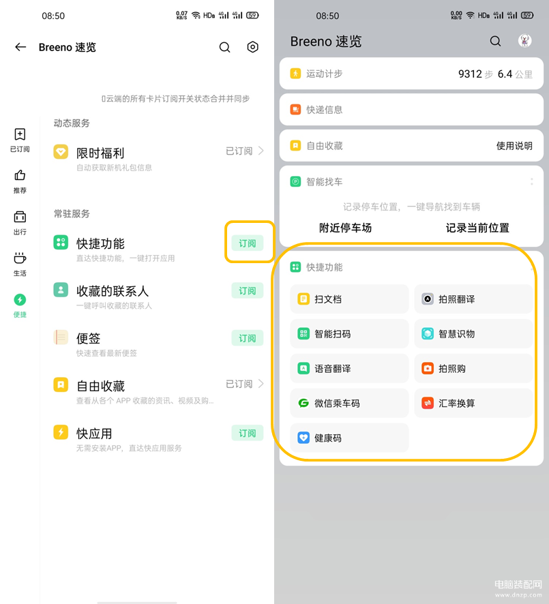The width and height of the screenshot is (549, 604).
Task: Subscribe to 快捷功能 service
Action: click(248, 243)
